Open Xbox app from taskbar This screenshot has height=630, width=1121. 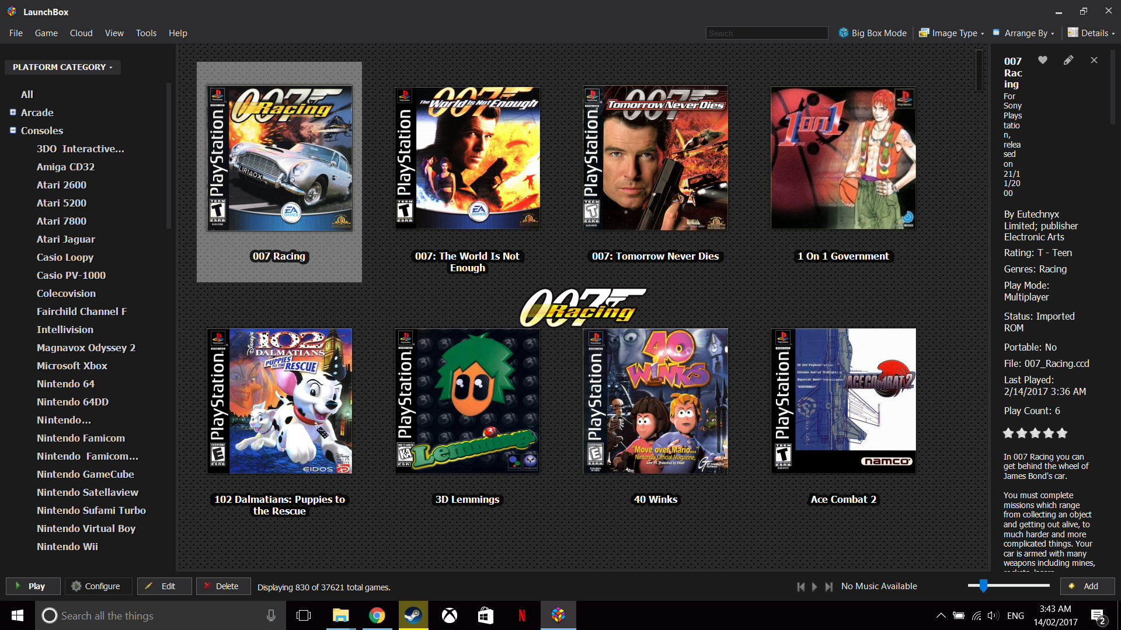tap(450, 615)
